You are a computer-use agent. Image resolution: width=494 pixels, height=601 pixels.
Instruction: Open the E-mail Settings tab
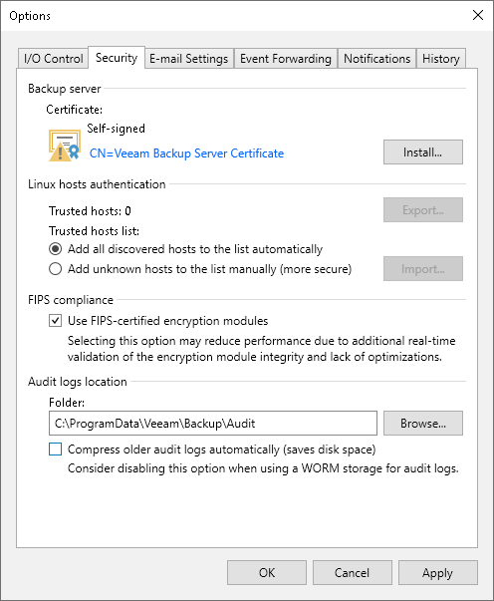tap(189, 59)
